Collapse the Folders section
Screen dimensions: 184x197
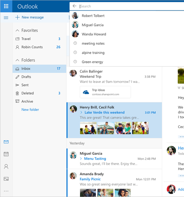point(17,60)
